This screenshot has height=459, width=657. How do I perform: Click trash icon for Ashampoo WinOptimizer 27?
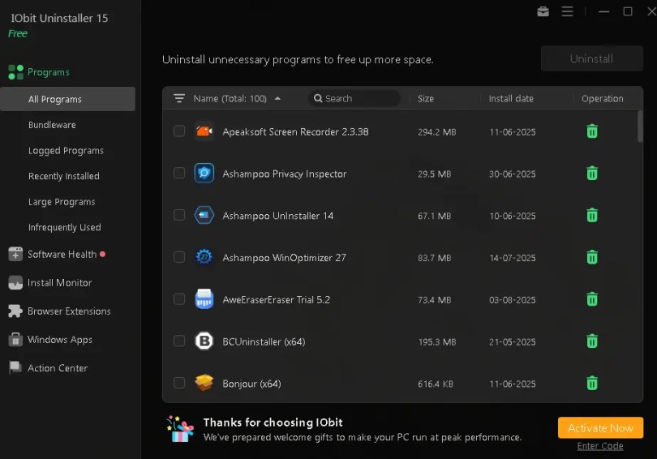point(591,257)
